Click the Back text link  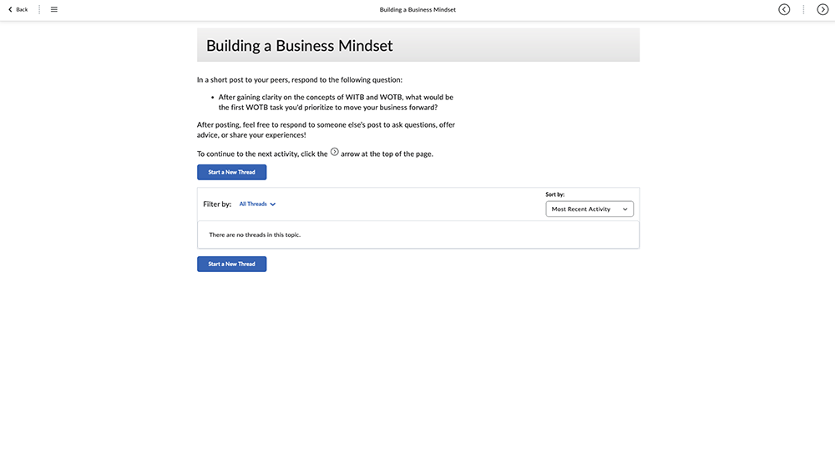coord(22,9)
